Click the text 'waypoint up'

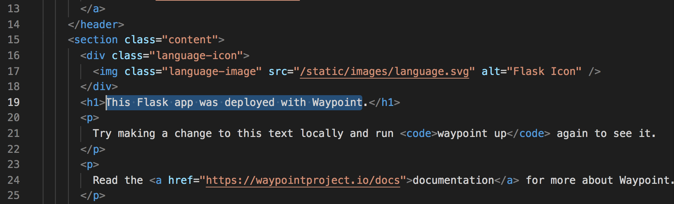click(x=472, y=133)
